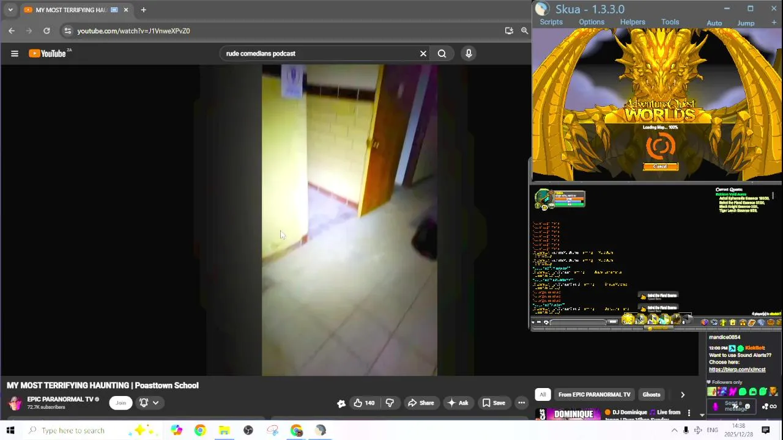Screen dimensions: 783x440
Task: Click the cast/install icon in address bar
Action: (x=509, y=31)
